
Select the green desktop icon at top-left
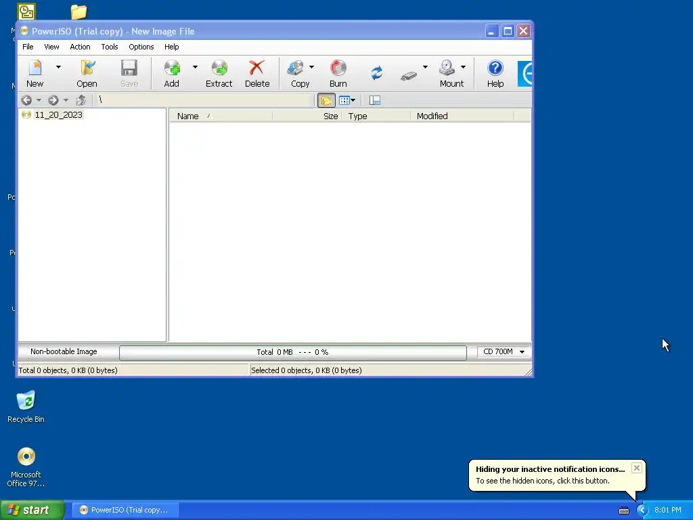(26, 12)
